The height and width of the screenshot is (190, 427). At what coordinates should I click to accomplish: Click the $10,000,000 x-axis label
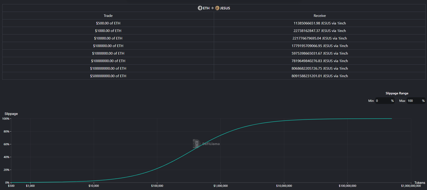[x=284, y=186]
